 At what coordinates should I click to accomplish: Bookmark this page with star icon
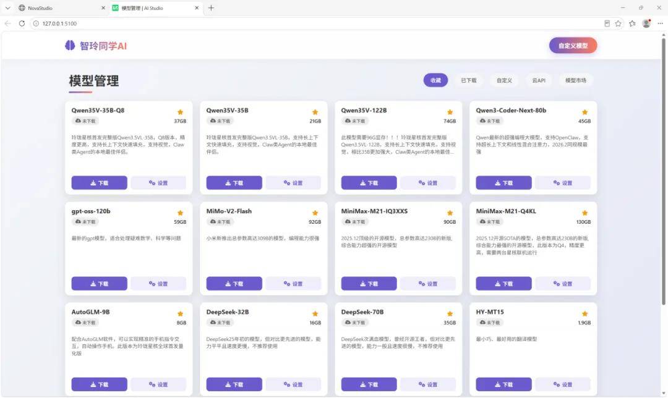pos(618,23)
